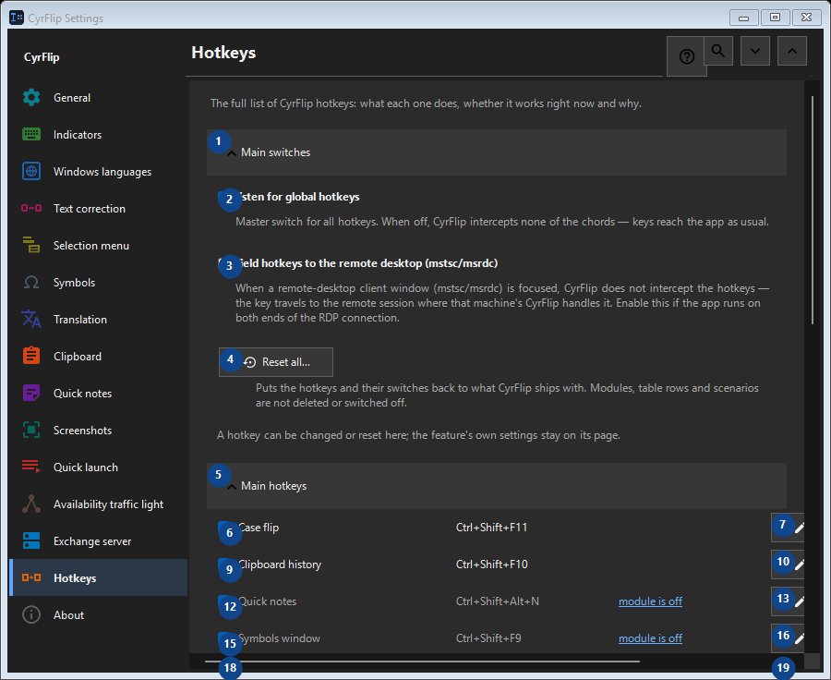Open the Availability traffic light icon
Screen dimensions: 831x680
coord(31,504)
